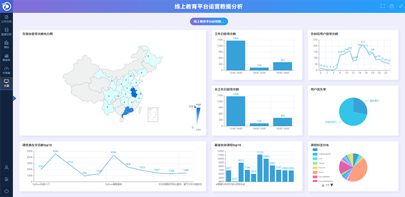Select the 大屏 sidebar item
This screenshot has width=405, height=197.
coord(7,83)
